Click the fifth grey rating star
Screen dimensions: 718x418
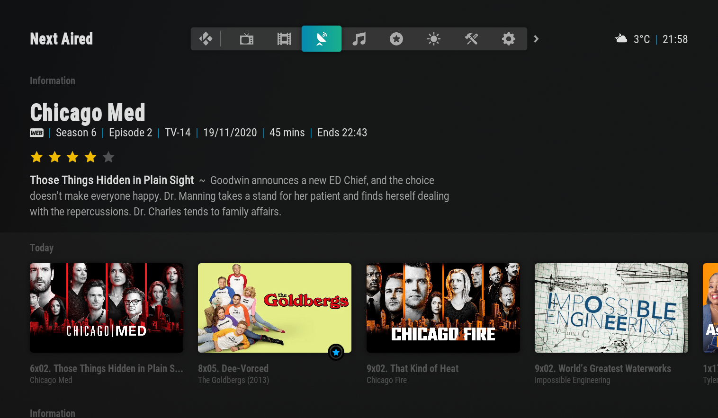coord(108,157)
